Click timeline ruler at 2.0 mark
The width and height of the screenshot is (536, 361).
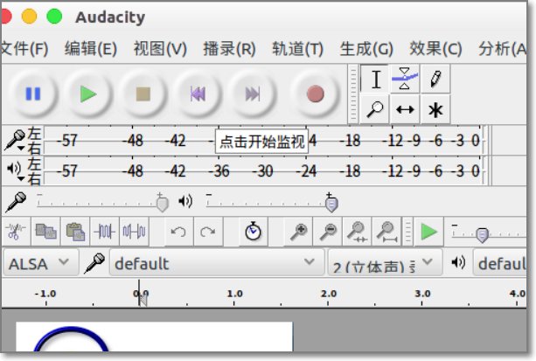[329, 294]
